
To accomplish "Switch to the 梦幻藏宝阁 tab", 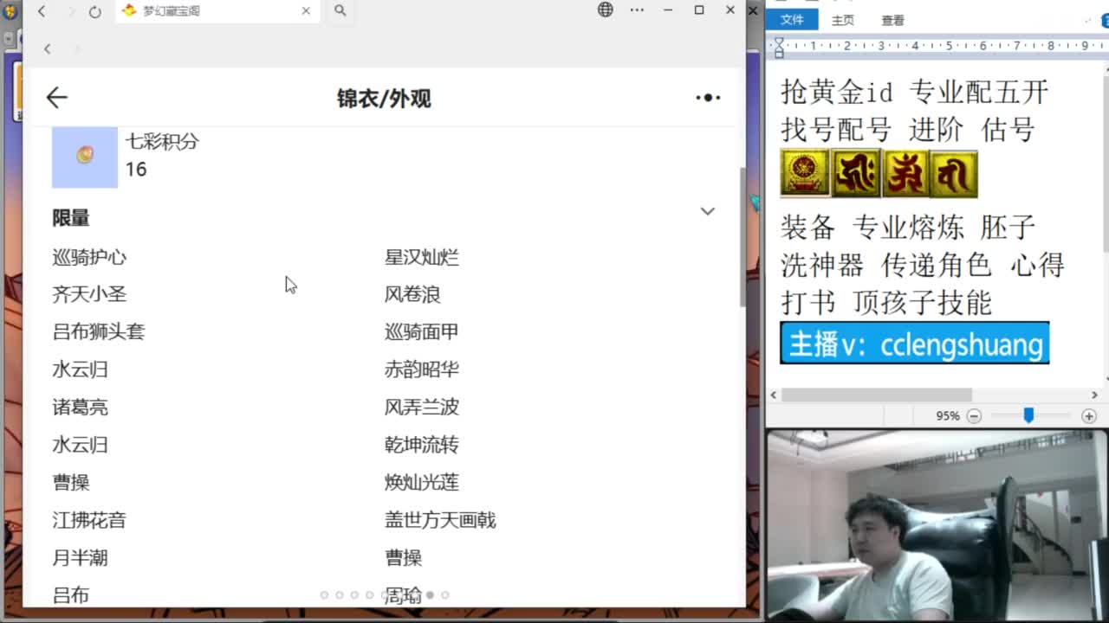I will point(208,11).
